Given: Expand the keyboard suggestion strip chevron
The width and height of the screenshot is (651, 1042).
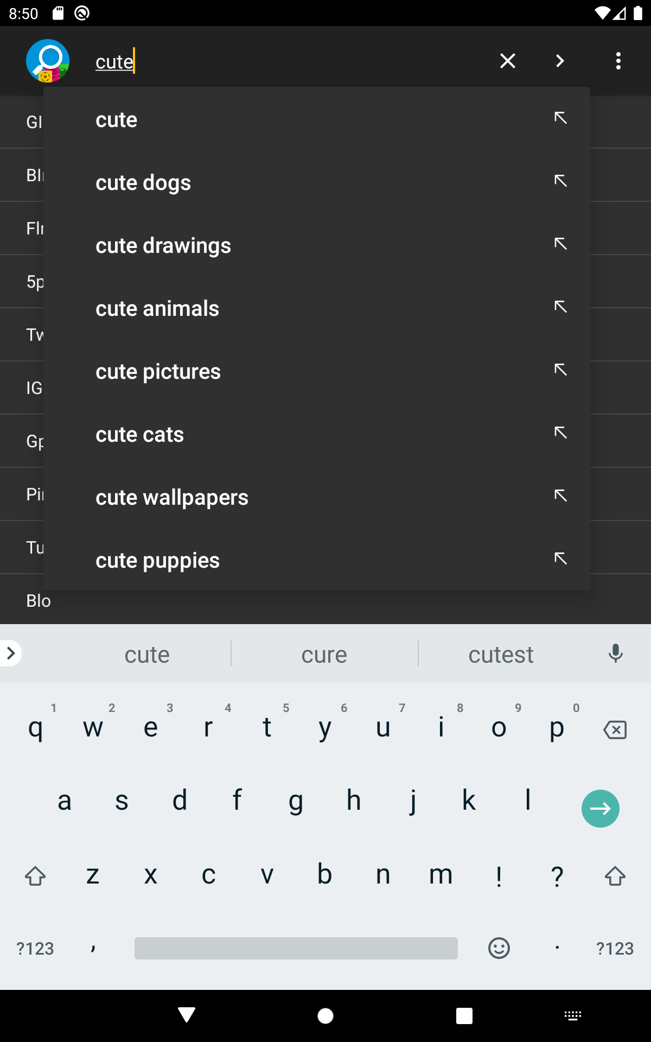Looking at the screenshot, I should coord(11,653).
